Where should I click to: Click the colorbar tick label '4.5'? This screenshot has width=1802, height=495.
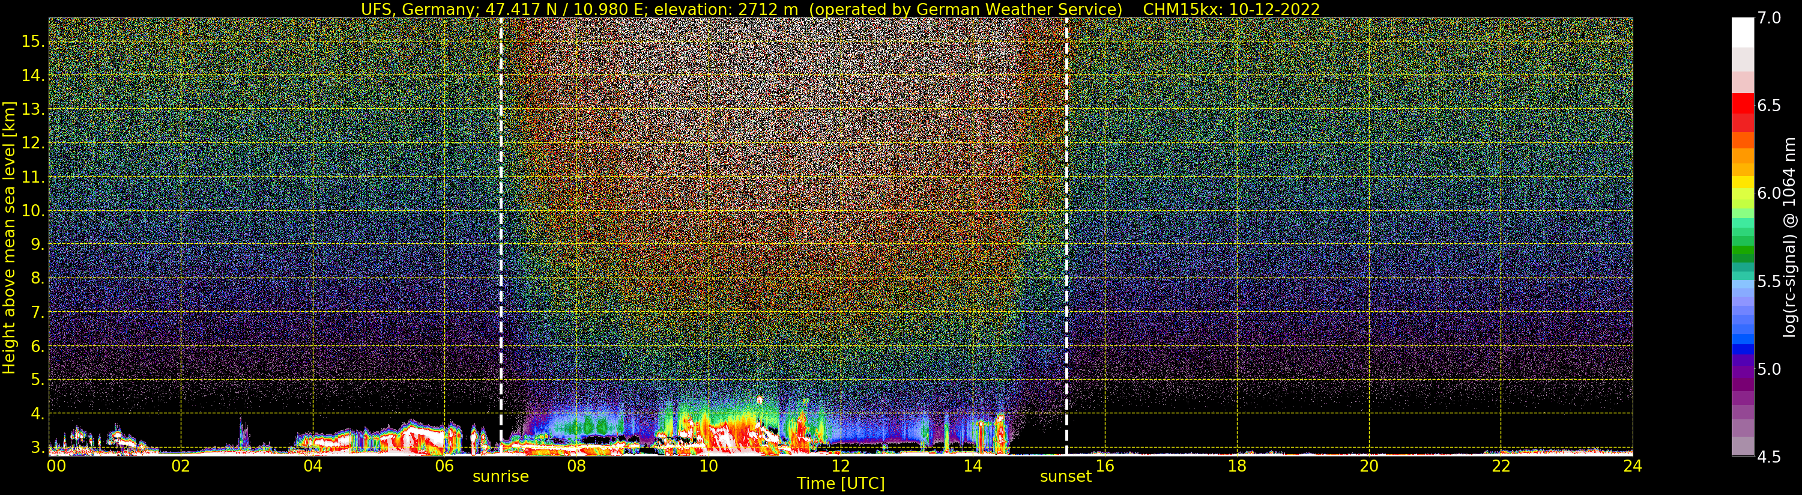(x=1770, y=457)
